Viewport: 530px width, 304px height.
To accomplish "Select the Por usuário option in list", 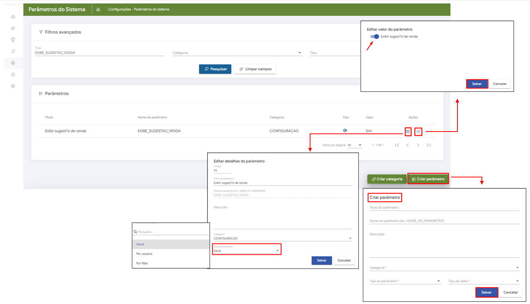I will [144, 254].
